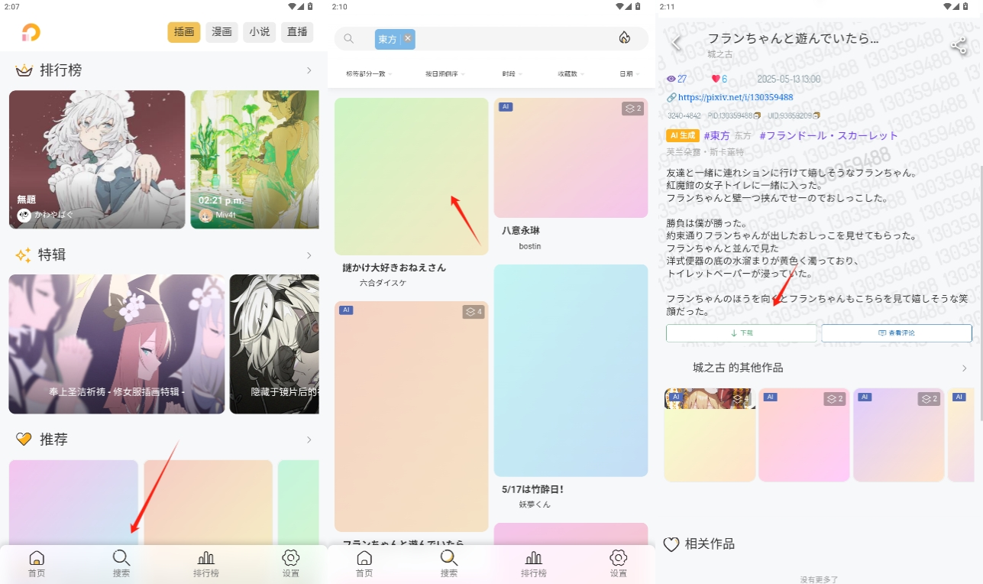
Task: Tap the #フランドール・スカーレット tag
Action: 829,135
